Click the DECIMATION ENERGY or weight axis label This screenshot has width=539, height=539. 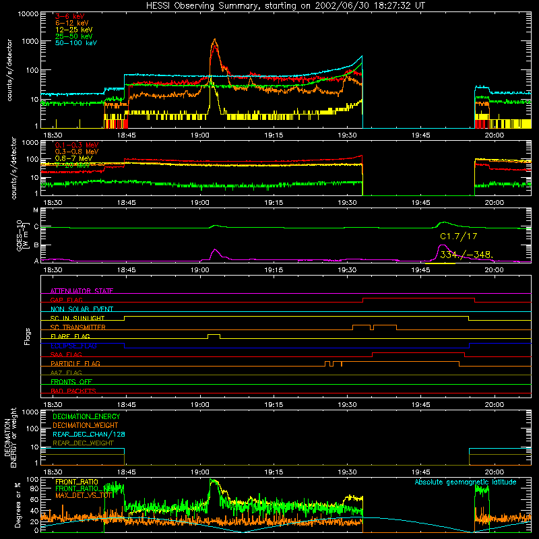[x=10, y=437]
